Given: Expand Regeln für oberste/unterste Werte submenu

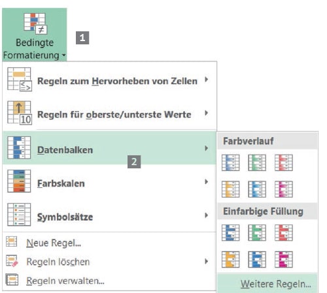Looking at the screenshot, I should (x=109, y=114).
